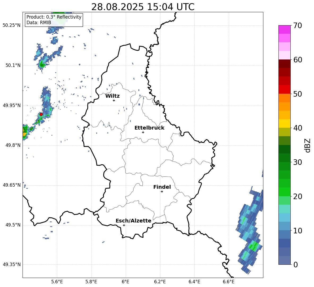
Task: Click the 5.8°E longitude label
Action: click(x=91, y=282)
